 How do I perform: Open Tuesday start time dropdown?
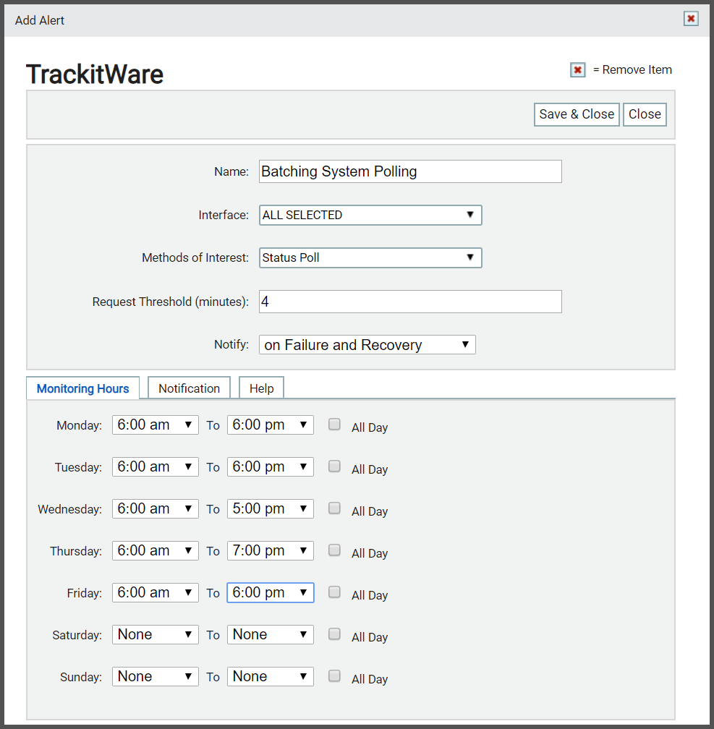coord(156,466)
